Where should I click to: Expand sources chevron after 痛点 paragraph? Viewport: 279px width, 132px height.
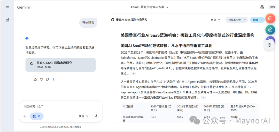click(134, 74)
